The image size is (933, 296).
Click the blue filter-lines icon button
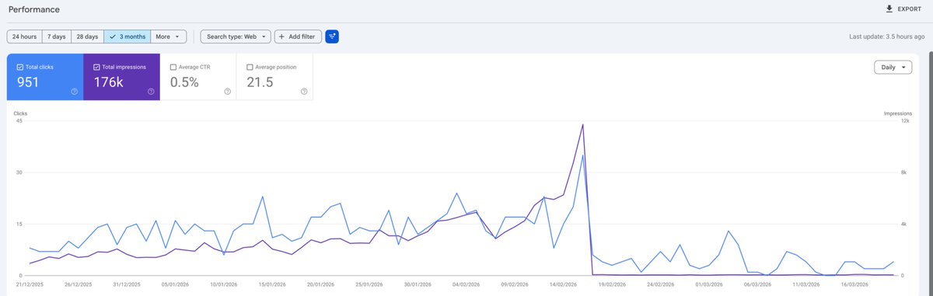click(x=332, y=37)
